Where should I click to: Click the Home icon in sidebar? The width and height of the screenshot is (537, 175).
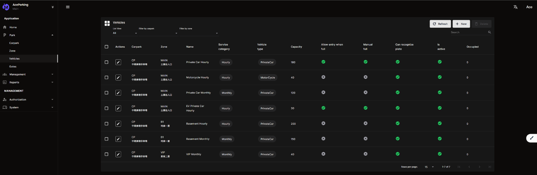5,27
